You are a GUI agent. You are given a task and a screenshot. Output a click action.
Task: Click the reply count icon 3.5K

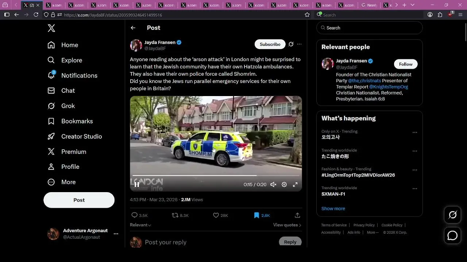[x=139, y=215]
